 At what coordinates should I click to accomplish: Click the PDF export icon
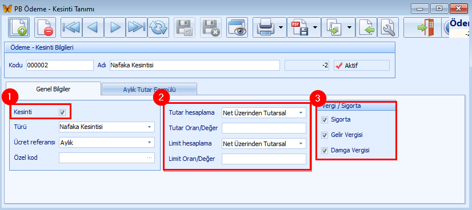299,27
